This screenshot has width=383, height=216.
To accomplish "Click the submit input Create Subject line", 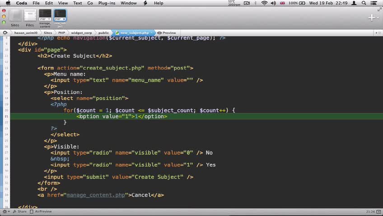I will [119, 177].
